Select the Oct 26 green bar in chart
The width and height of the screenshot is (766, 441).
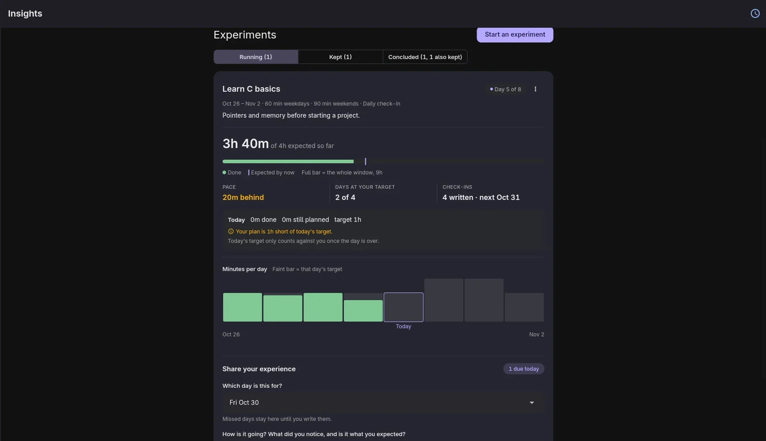point(242,307)
